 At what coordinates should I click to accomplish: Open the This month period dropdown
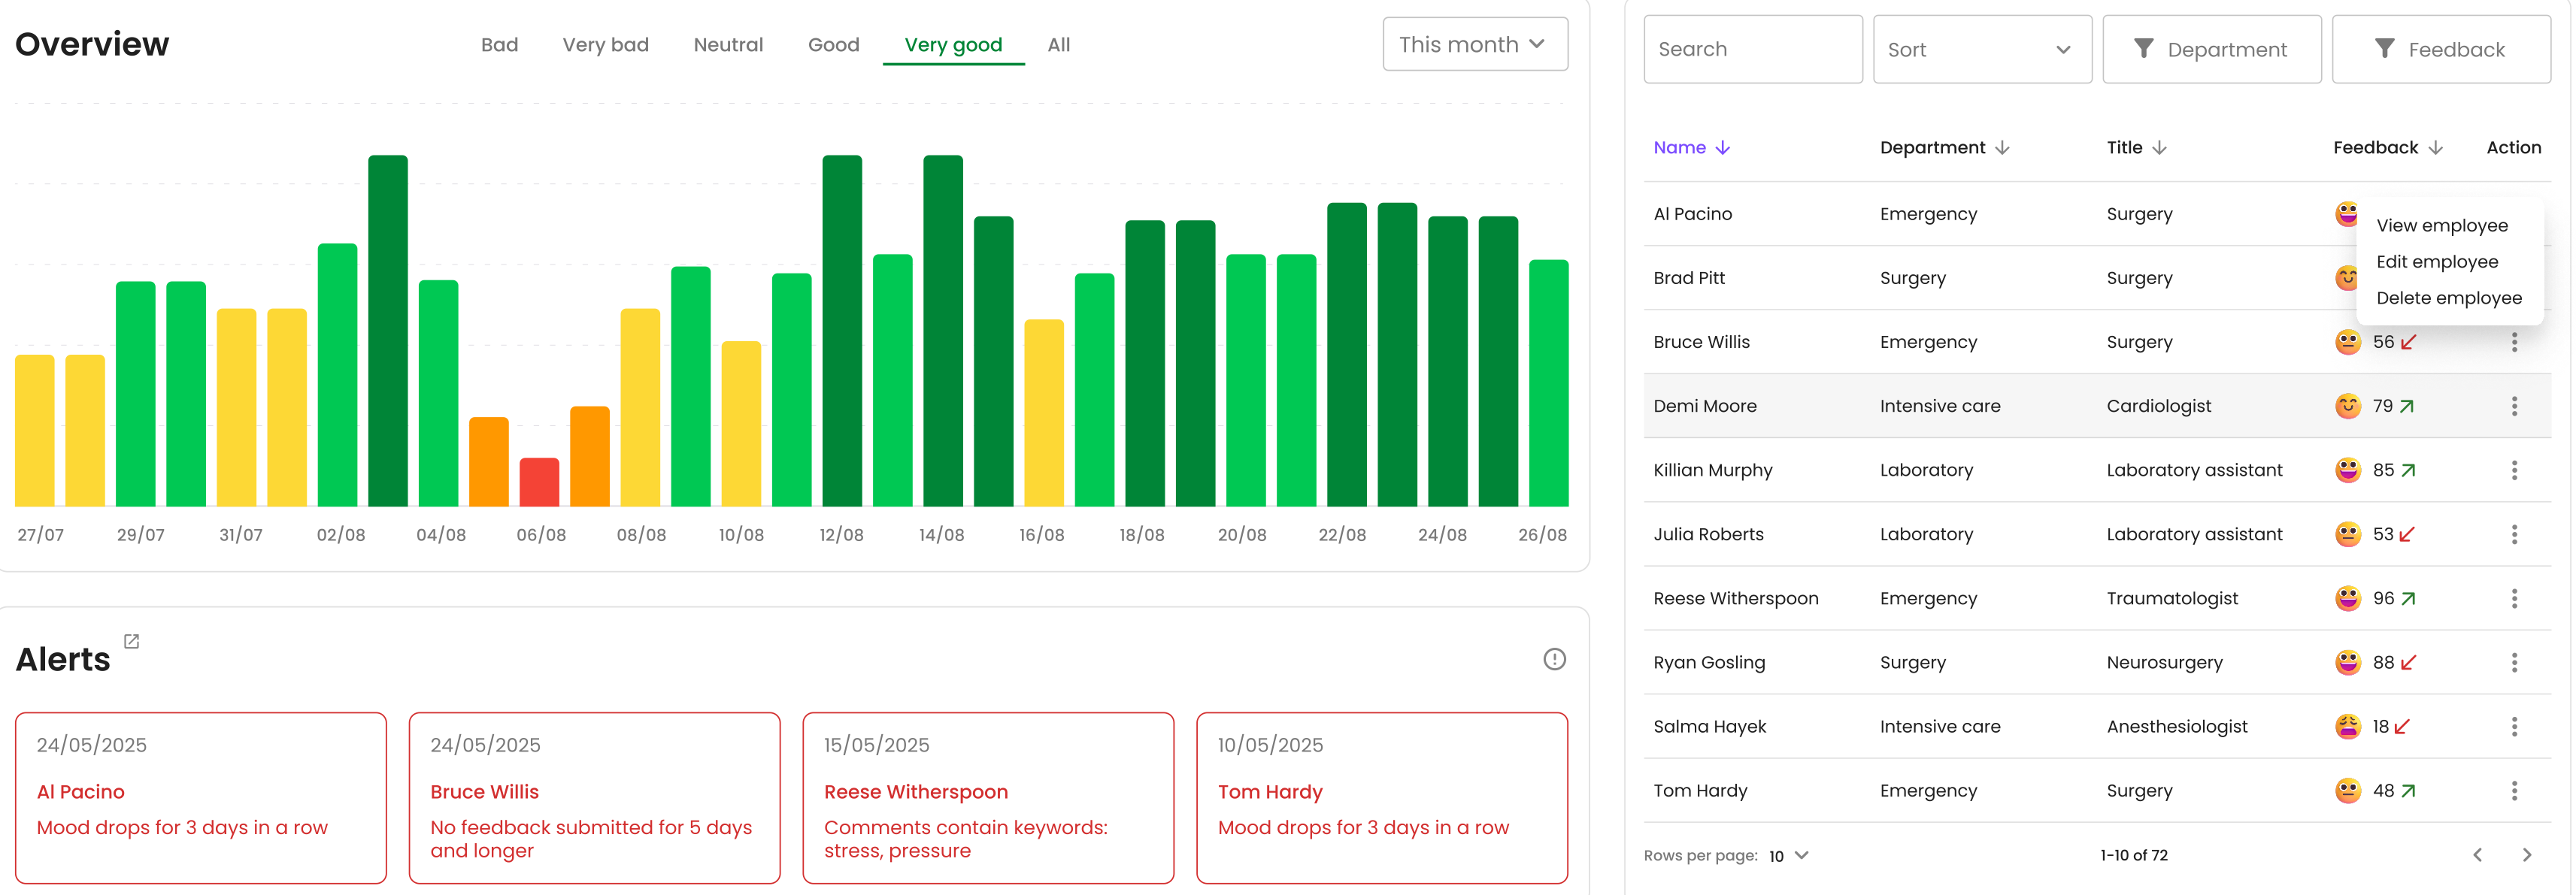point(1474,44)
